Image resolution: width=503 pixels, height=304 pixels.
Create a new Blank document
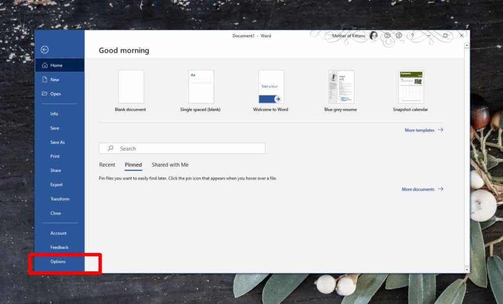(130, 86)
